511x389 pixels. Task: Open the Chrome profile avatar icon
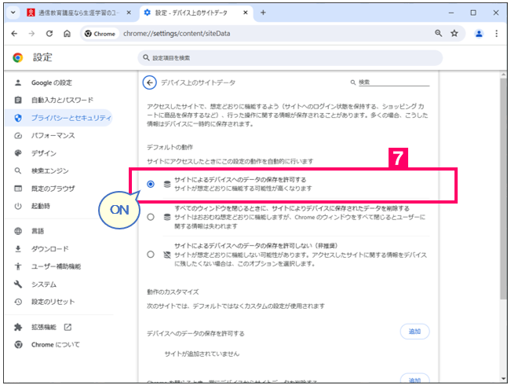point(479,34)
